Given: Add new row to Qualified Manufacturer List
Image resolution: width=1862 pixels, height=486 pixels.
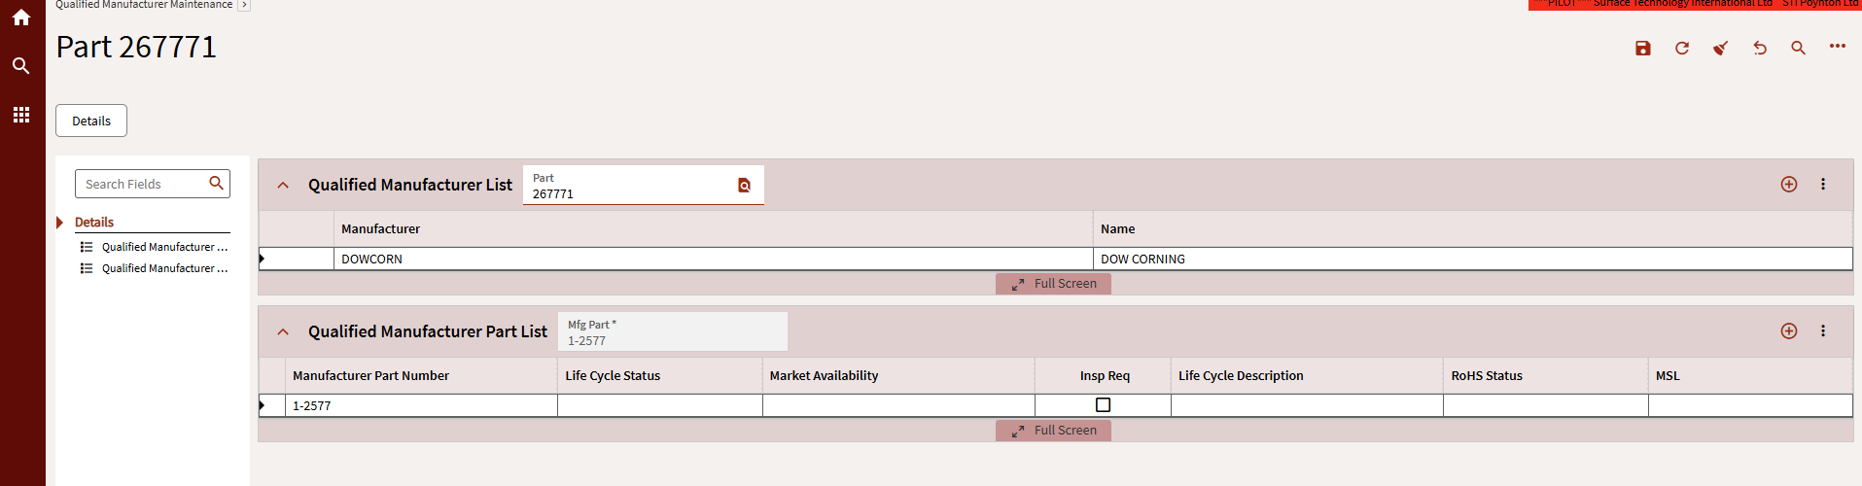Looking at the screenshot, I should click(x=1789, y=185).
